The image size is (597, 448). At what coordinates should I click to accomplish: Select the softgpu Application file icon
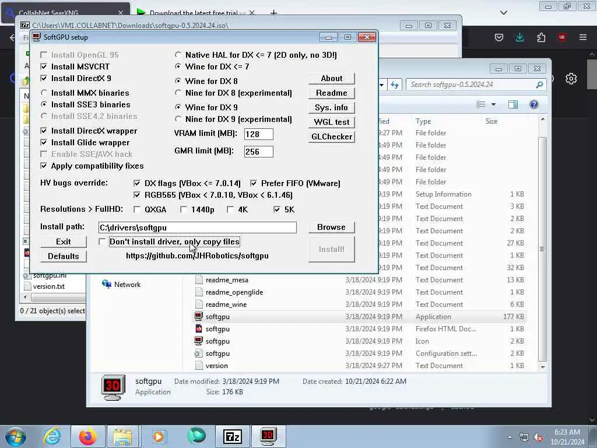[198, 316]
